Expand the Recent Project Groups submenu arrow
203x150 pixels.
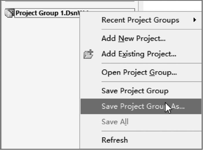point(195,20)
